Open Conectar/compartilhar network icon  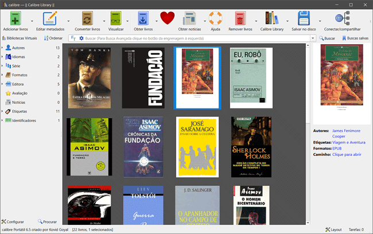[342, 18]
